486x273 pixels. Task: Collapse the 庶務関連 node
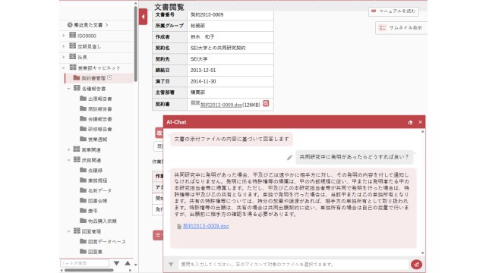tap(69, 160)
